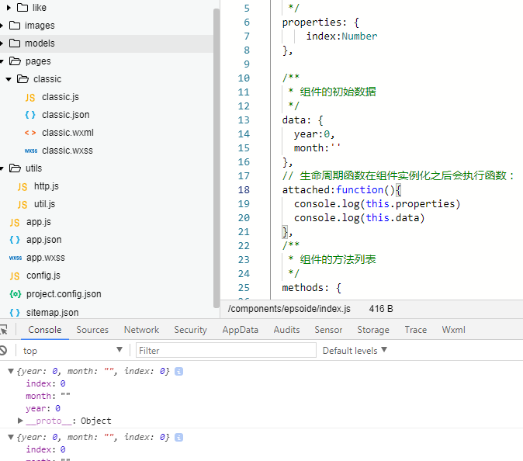Screen dimensions: 523x461
Task: Click the 'index:Number' code on line 7
Action: (x=341, y=36)
